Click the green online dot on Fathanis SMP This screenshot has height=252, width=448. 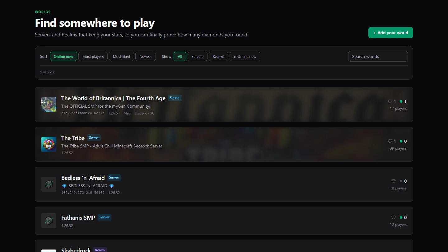tap(401, 217)
